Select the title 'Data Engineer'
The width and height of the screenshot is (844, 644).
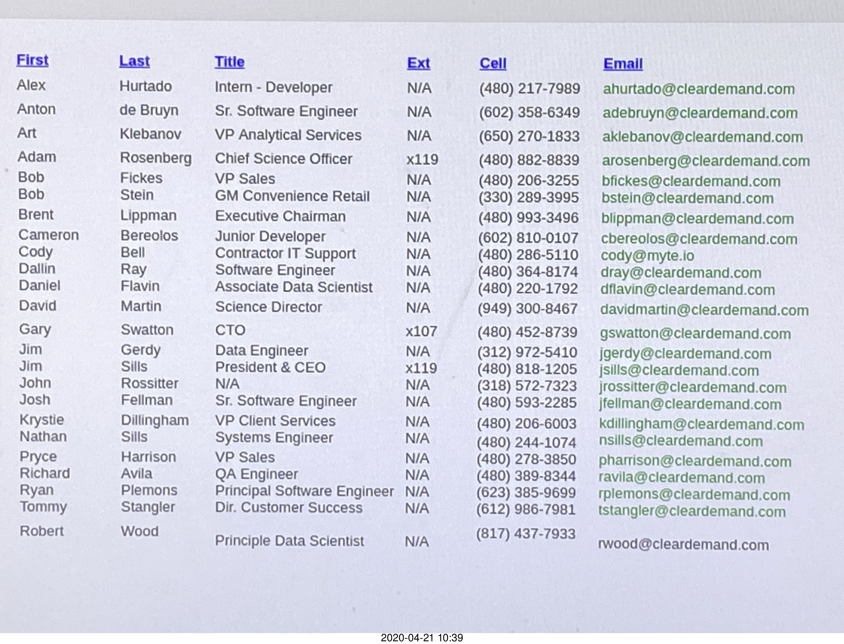[262, 351]
